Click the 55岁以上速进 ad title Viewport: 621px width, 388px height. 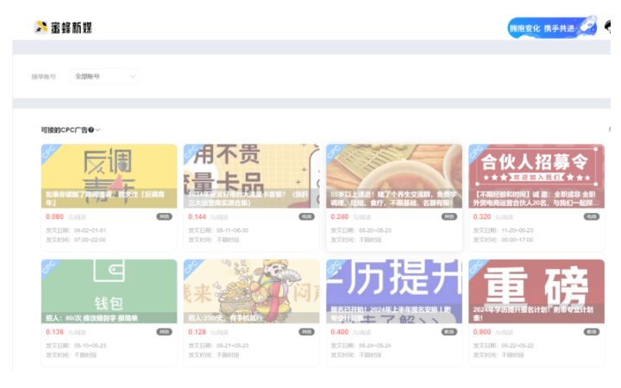[x=393, y=199]
